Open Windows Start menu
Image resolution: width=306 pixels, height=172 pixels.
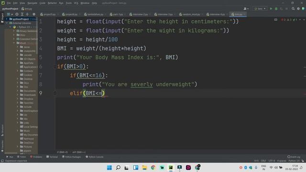tap(109, 168)
